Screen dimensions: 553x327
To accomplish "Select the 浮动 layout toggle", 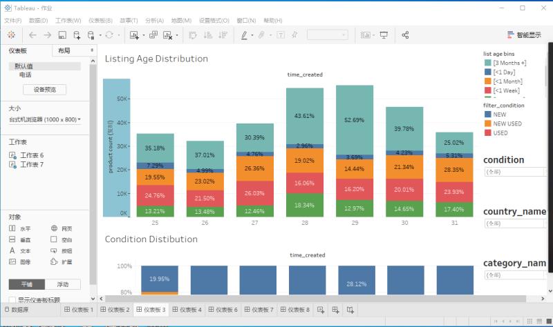I will [63, 284].
